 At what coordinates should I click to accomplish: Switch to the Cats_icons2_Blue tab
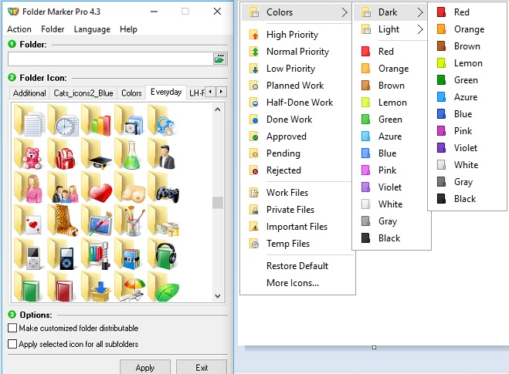[83, 93]
